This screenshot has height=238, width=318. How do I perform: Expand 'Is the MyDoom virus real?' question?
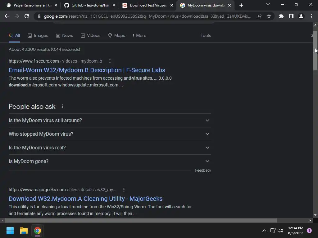click(x=110, y=148)
